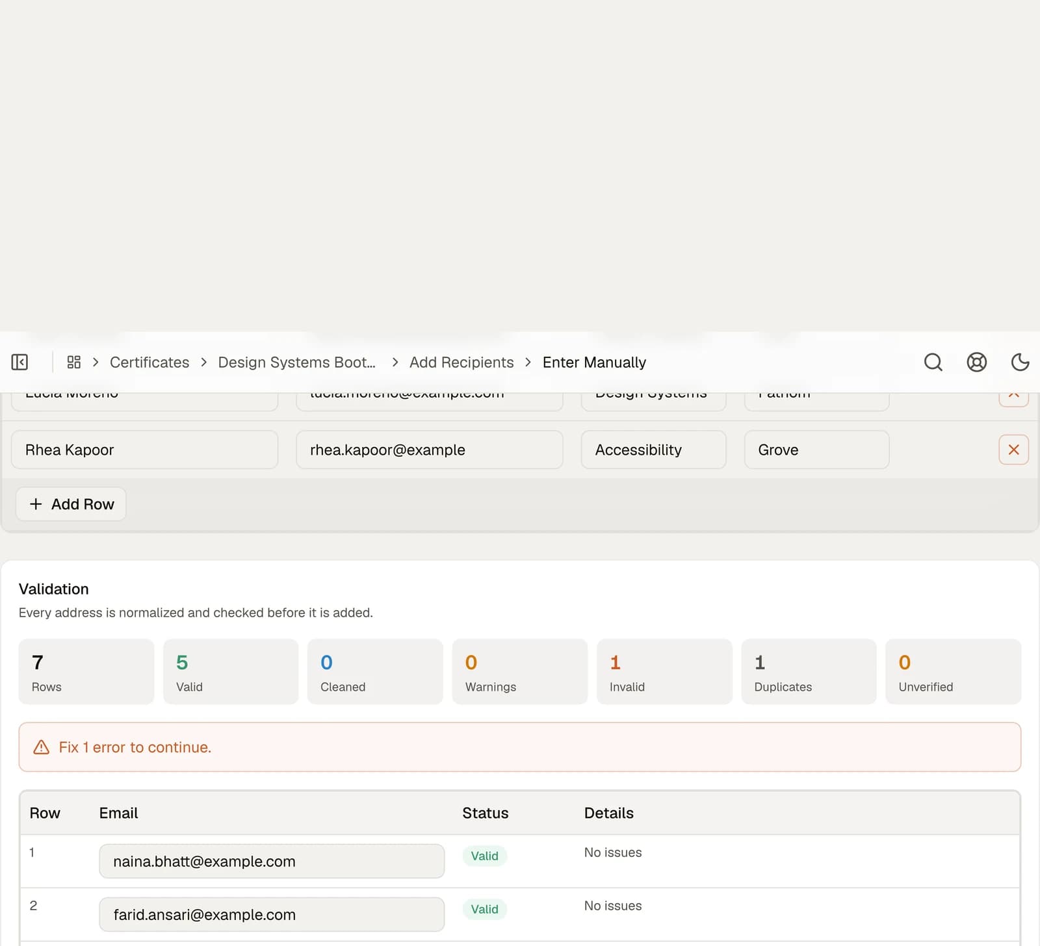Edit the farid.ansari@example.com validation field
This screenshot has height=946, width=1040.
point(272,915)
